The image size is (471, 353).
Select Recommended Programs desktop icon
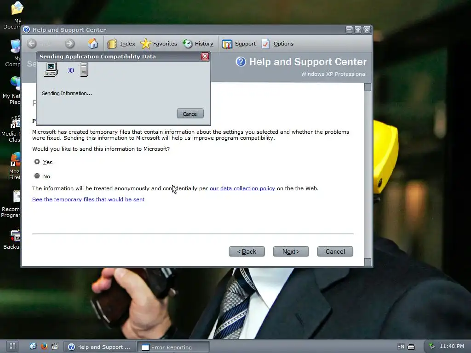12,204
